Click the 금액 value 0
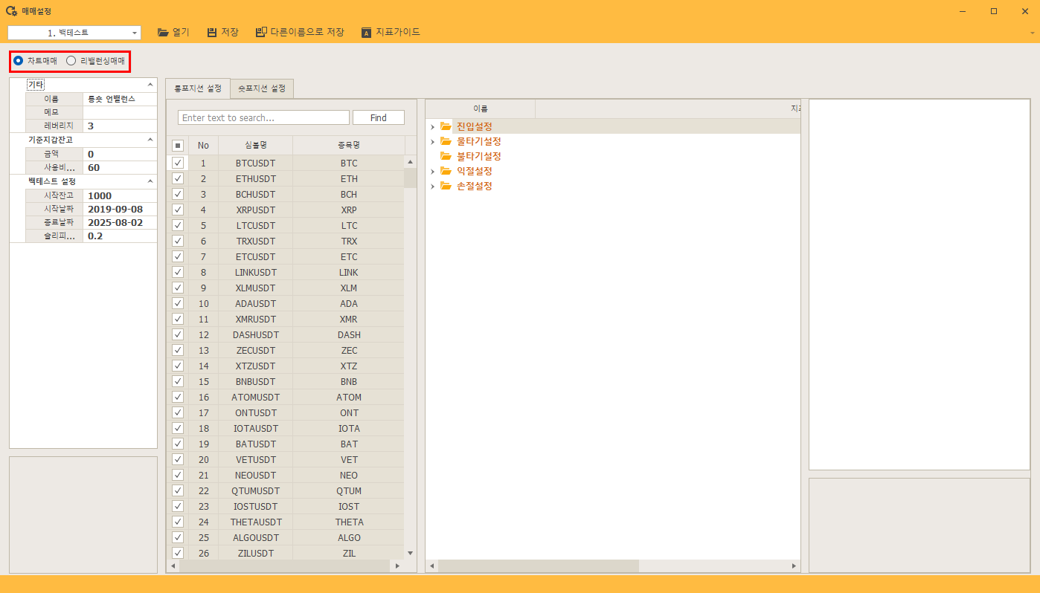The height and width of the screenshot is (593, 1040). 121,154
